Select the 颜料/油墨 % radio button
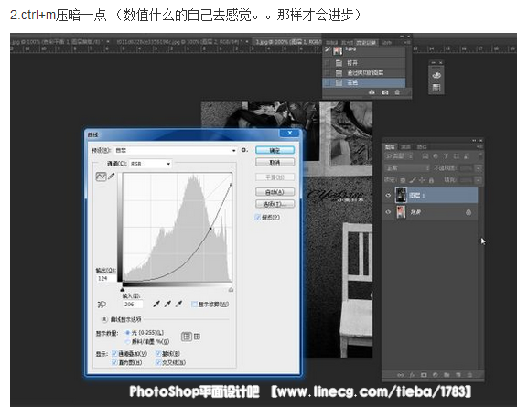Image resolution: width=517 pixels, height=407 pixels. [127, 341]
